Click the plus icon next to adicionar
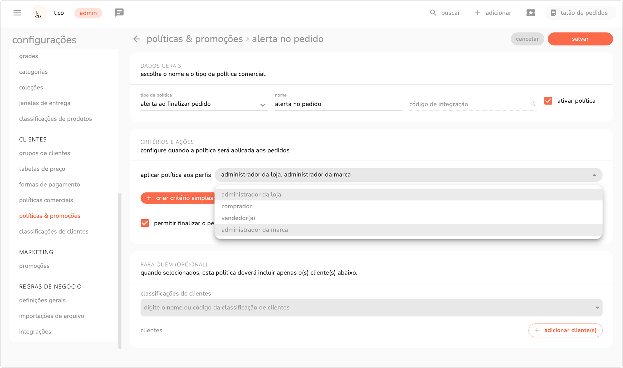The width and height of the screenshot is (623, 368). coord(477,13)
